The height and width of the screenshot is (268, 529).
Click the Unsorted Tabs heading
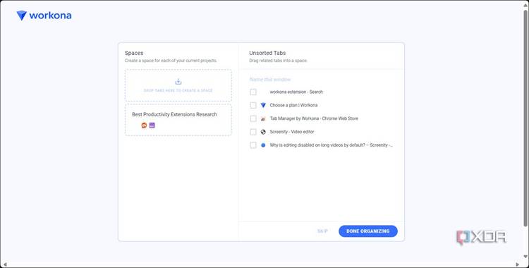(x=267, y=53)
